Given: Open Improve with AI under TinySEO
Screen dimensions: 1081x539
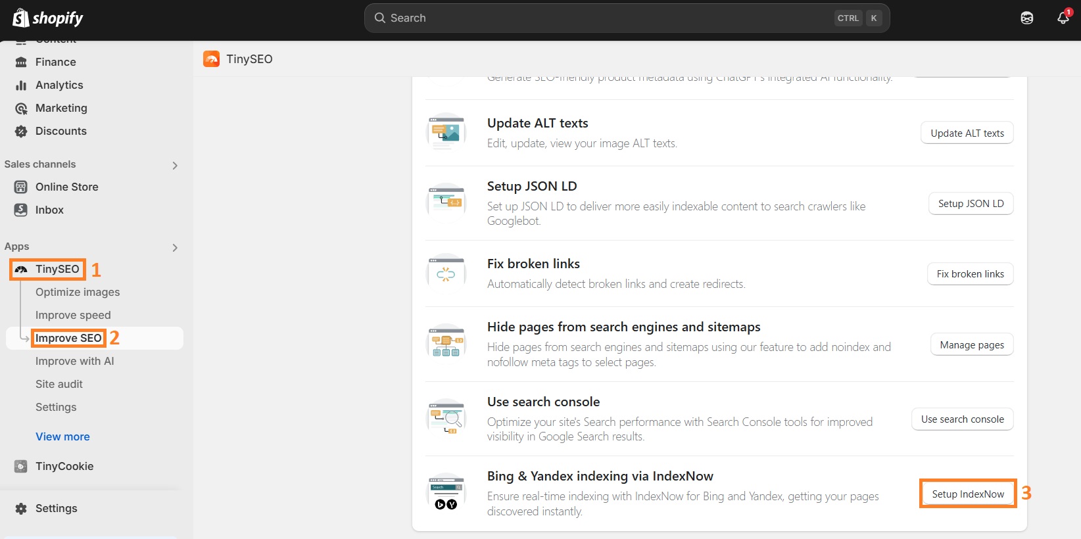Looking at the screenshot, I should pyautogui.click(x=74, y=361).
